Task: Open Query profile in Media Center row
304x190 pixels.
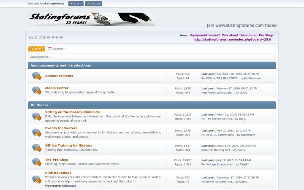Action: tap(243, 92)
